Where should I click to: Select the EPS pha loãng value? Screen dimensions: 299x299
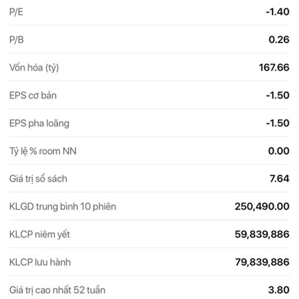point(277,123)
